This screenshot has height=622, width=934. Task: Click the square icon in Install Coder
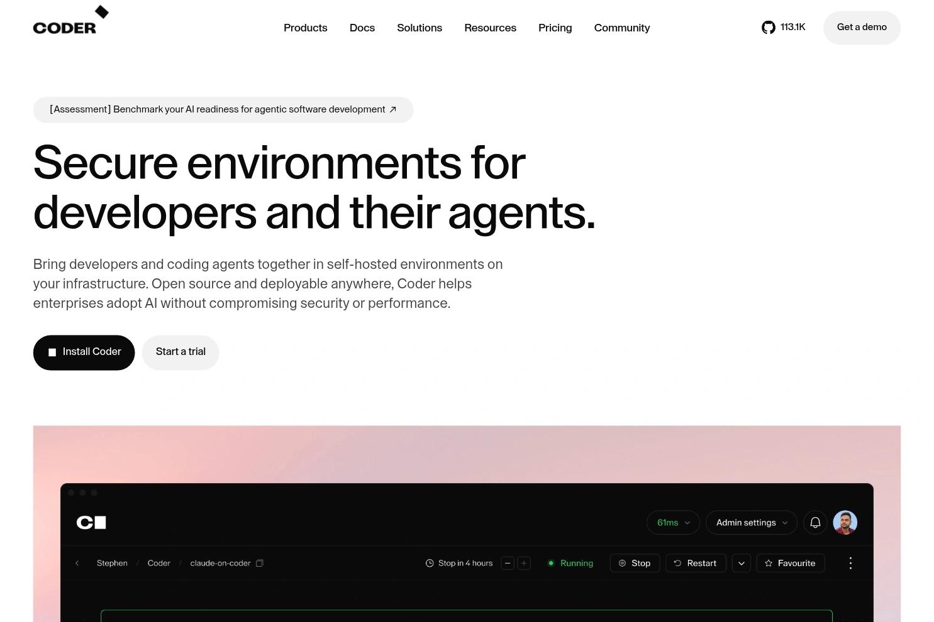click(x=52, y=352)
